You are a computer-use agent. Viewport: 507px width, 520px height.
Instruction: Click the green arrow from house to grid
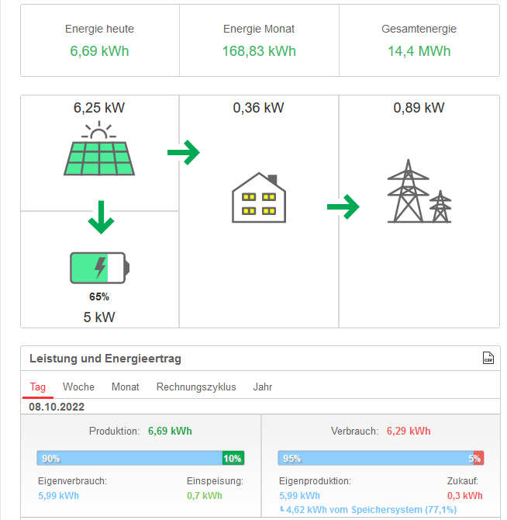(343, 206)
